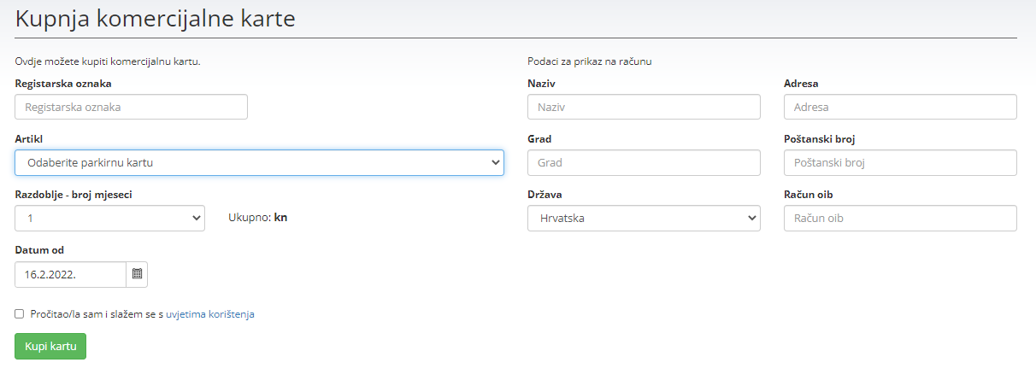This screenshot has width=1036, height=380.
Task: Click the 'Kupnja komercijalne karte' page heading
Action: coord(156,19)
